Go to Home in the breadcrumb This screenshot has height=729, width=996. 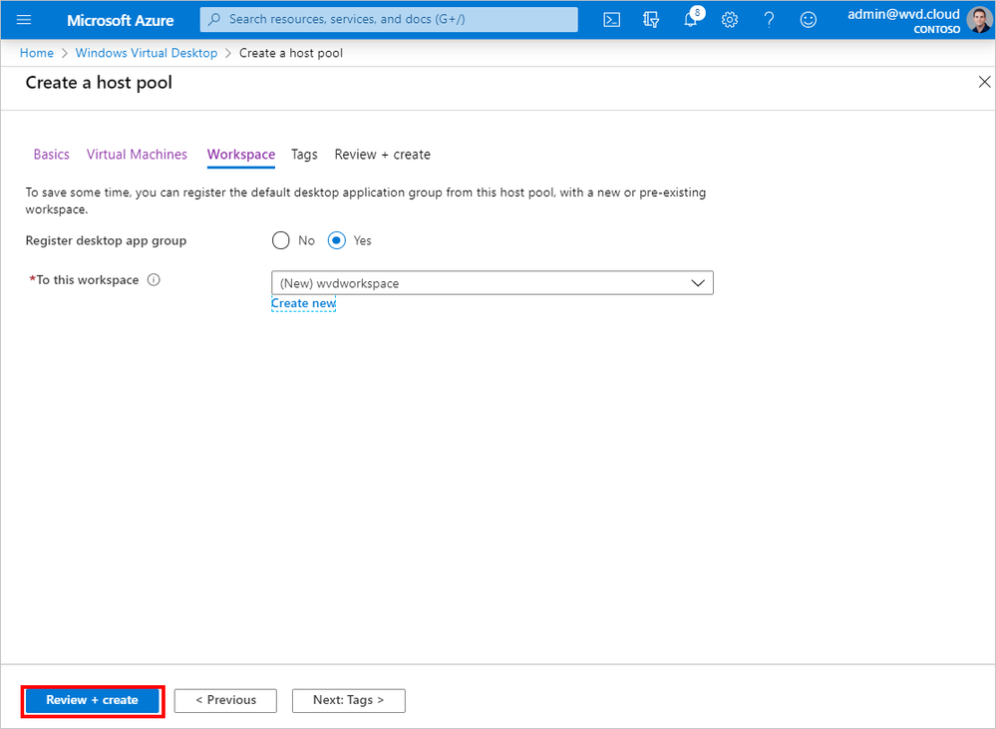[37, 53]
